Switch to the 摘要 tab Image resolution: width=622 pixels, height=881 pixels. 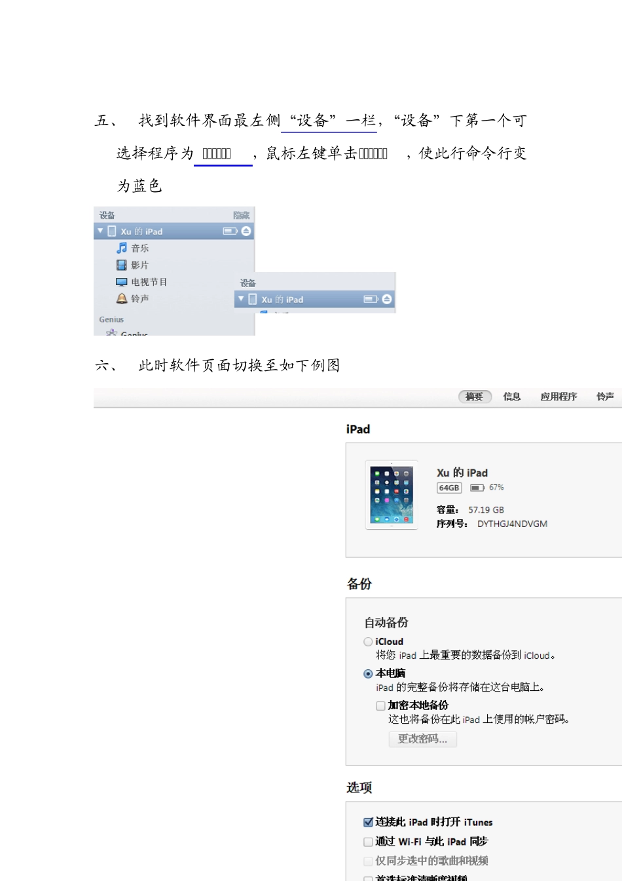pyautogui.click(x=475, y=397)
